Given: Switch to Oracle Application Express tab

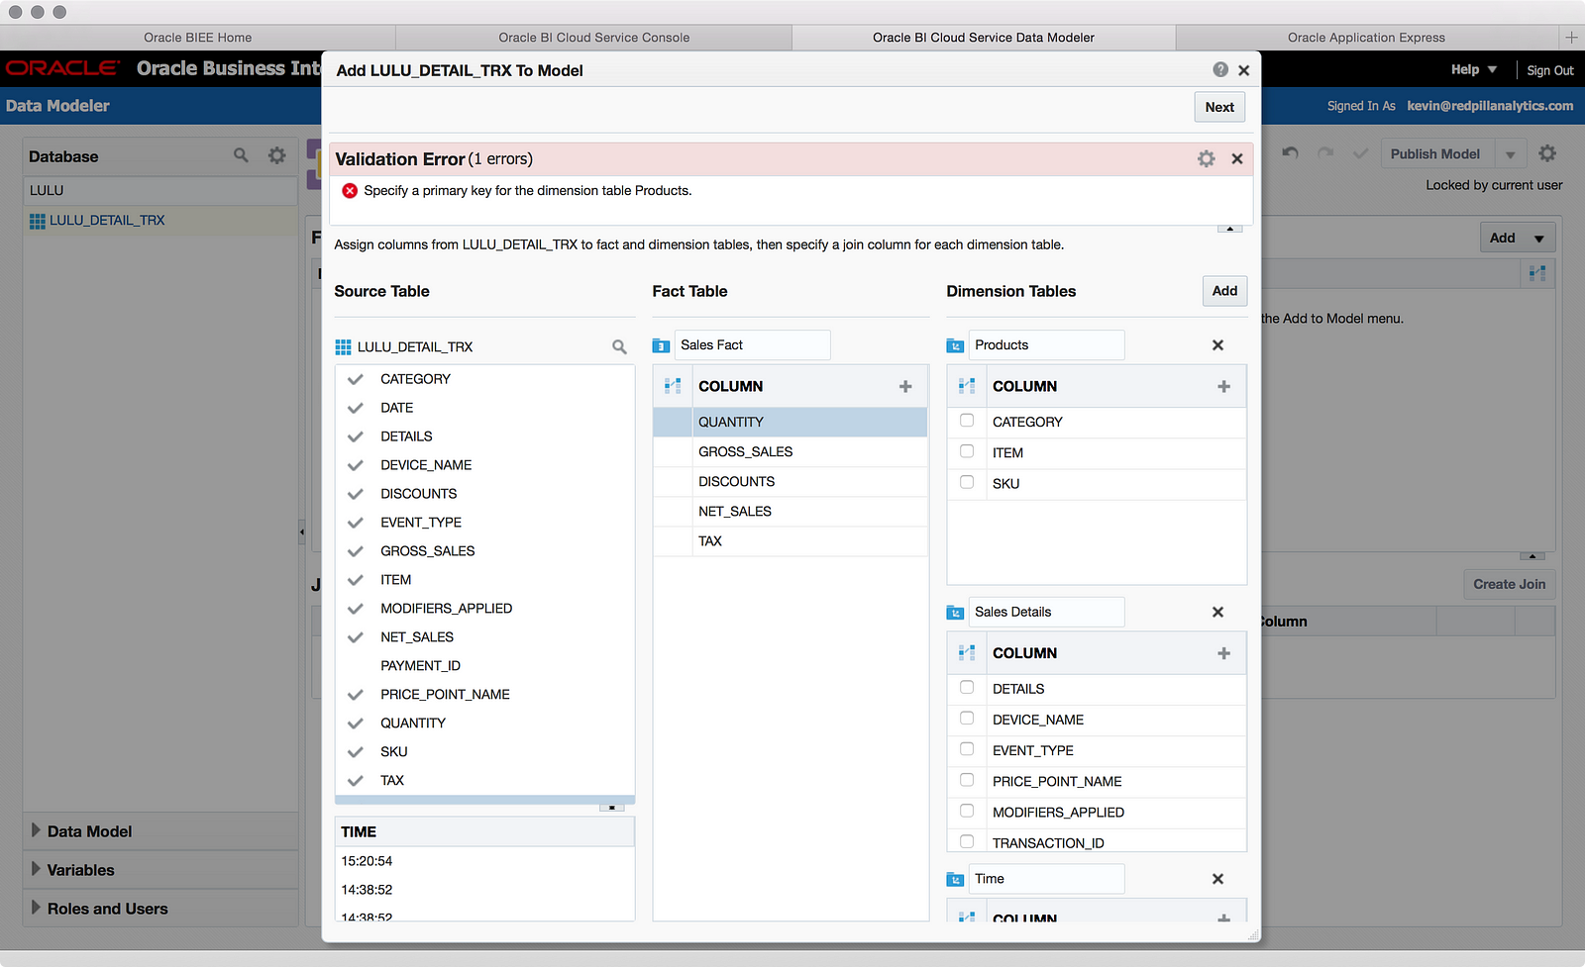Looking at the screenshot, I should pyautogui.click(x=1367, y=38).
